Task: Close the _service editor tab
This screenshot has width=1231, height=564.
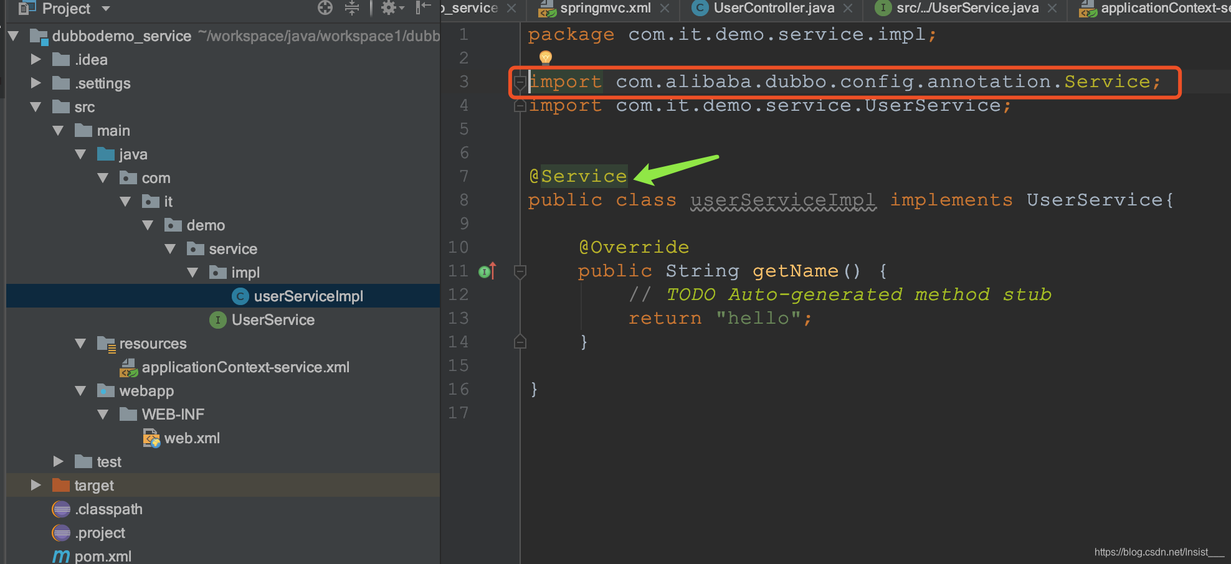Action: (x=511, y=8)
